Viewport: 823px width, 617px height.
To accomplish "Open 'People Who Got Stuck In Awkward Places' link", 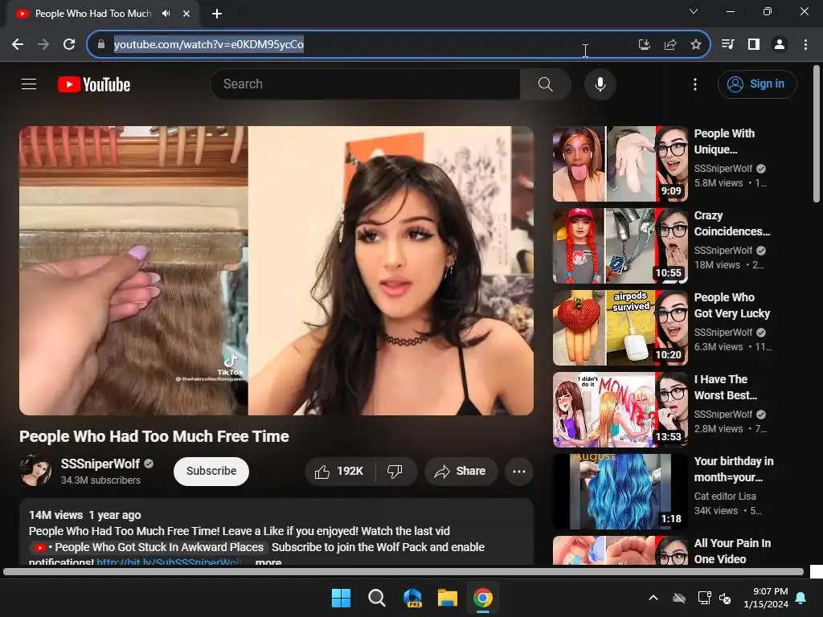I will (x=149, y=547).
